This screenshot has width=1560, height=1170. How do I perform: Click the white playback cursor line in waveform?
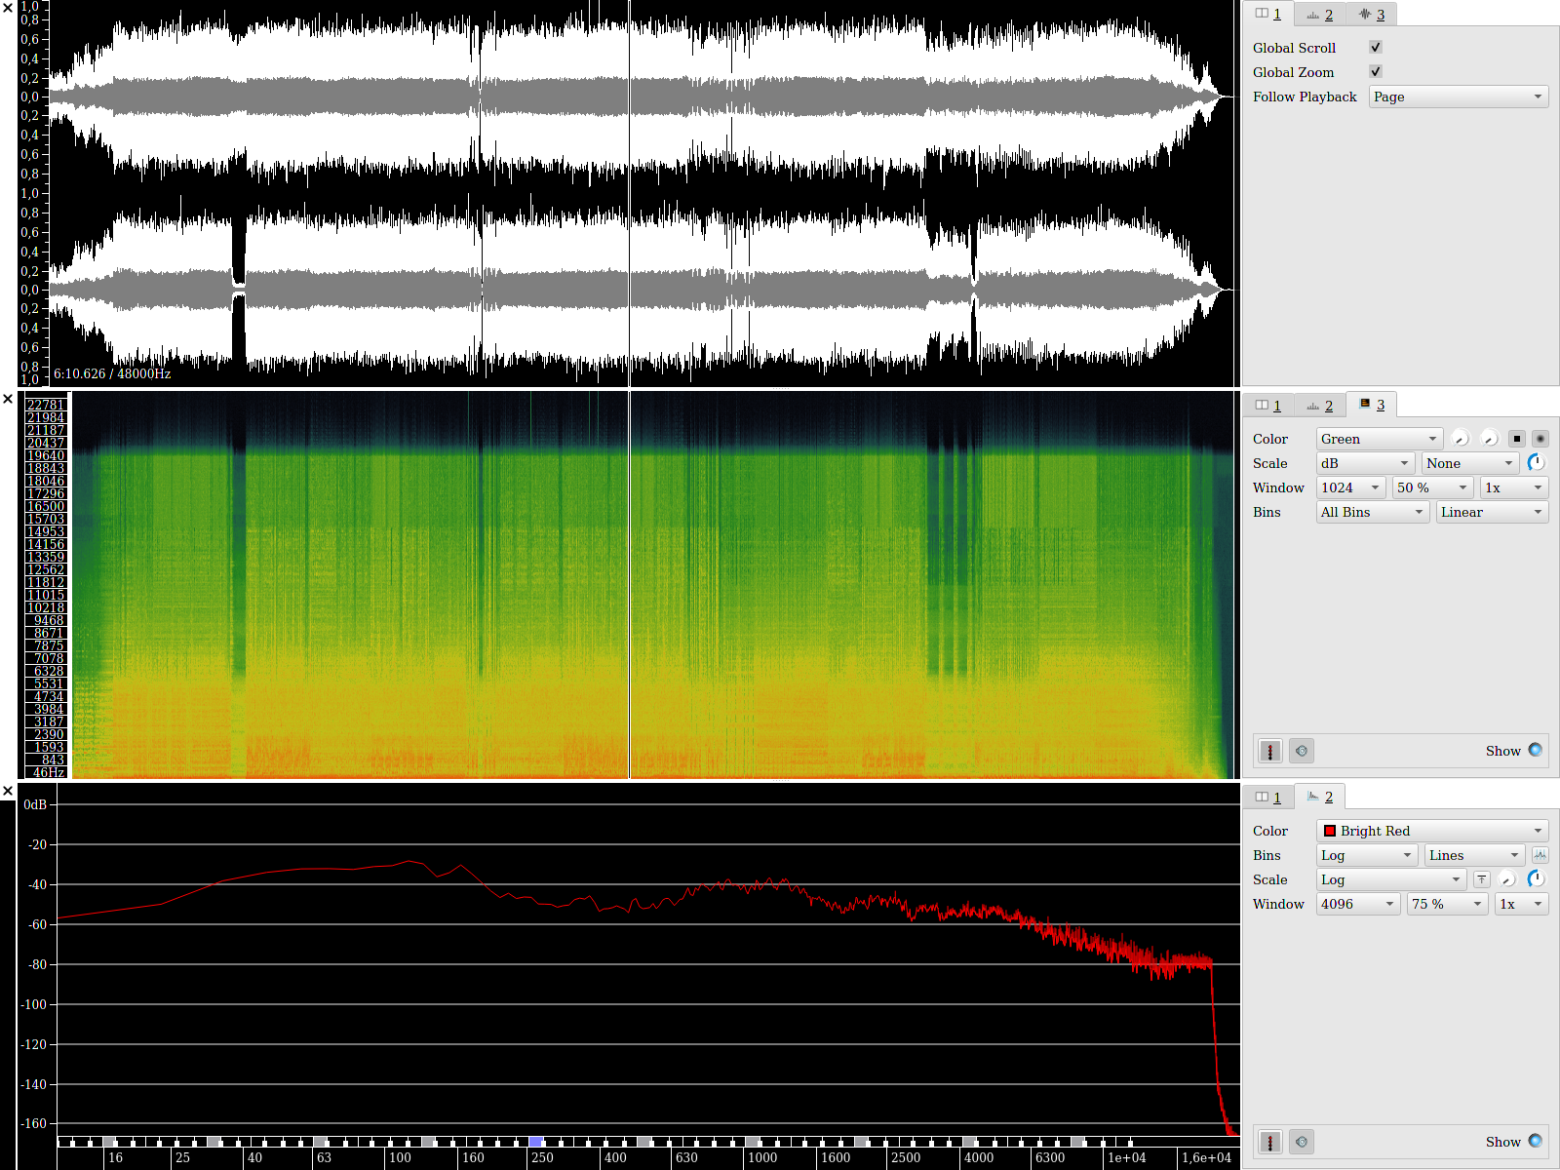coord(629,193)
